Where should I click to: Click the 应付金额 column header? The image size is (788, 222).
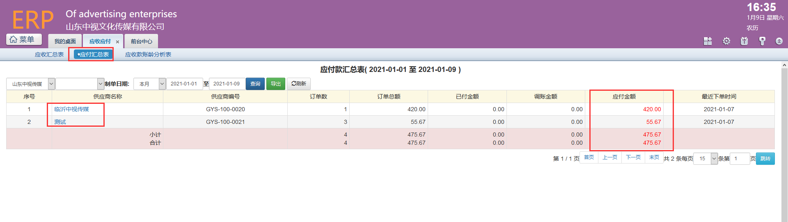click(624, 96)
